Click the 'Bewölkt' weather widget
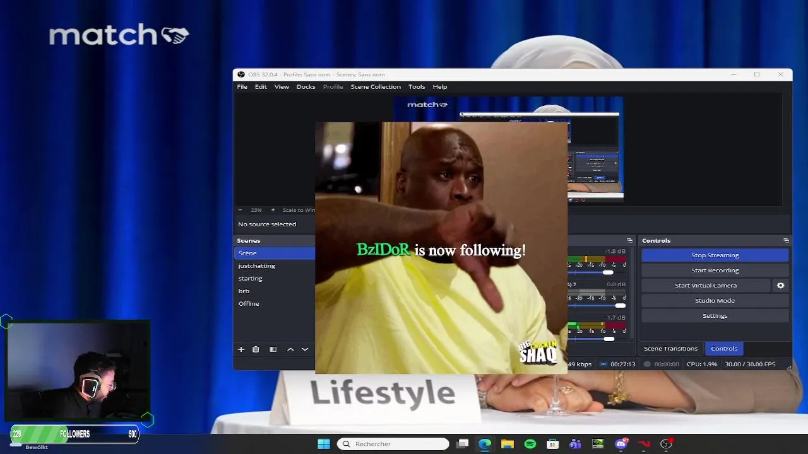 point(37,447)
